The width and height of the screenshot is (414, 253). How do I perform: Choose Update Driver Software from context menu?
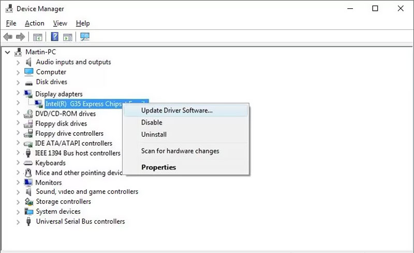tap(186, 110)
